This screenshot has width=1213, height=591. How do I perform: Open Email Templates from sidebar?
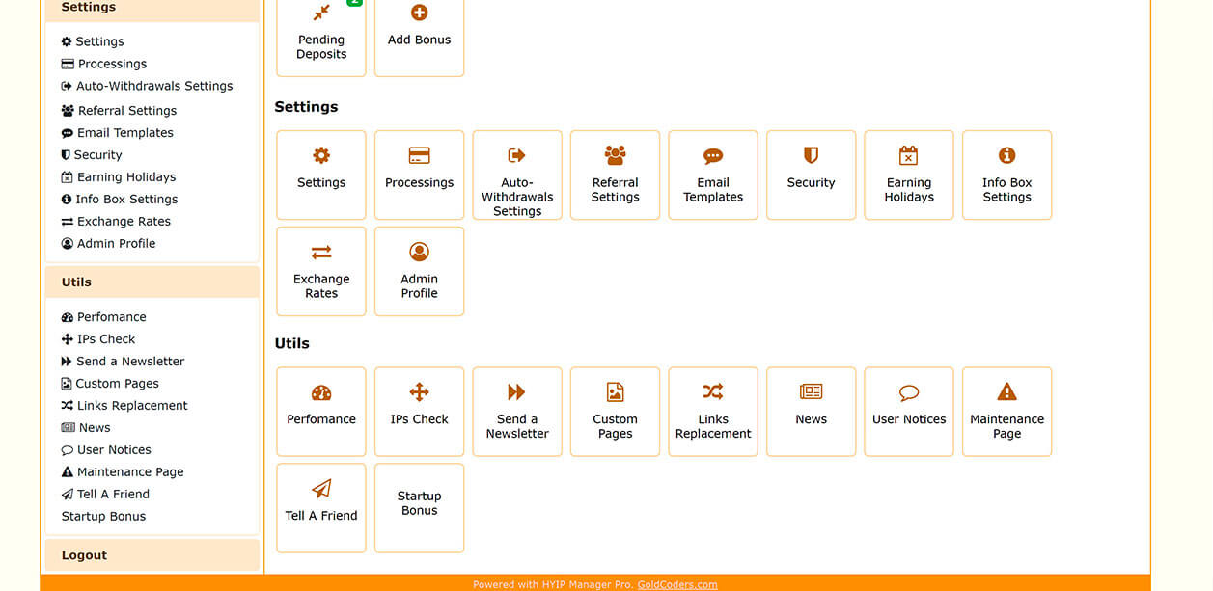(117, 133)
